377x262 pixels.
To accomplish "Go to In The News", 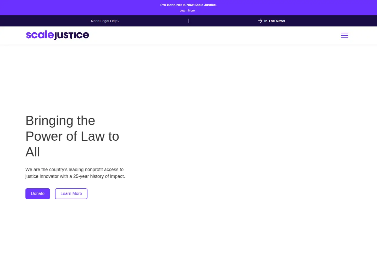I will pyautogui.click(x=274, y=21).
